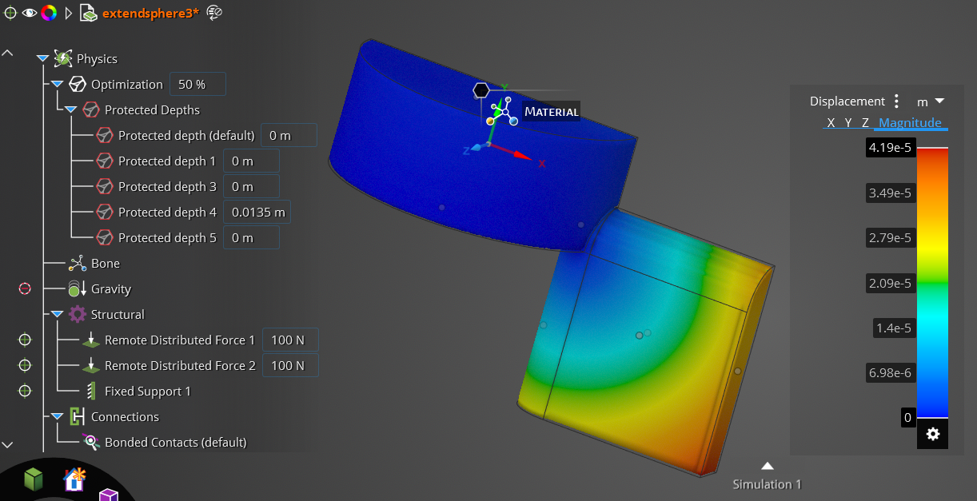
Task: Click the icon right of extendsphere3 title
Action: point(214,12)
